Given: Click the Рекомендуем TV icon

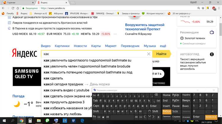Looking at the screenshot, I should 212,32.
